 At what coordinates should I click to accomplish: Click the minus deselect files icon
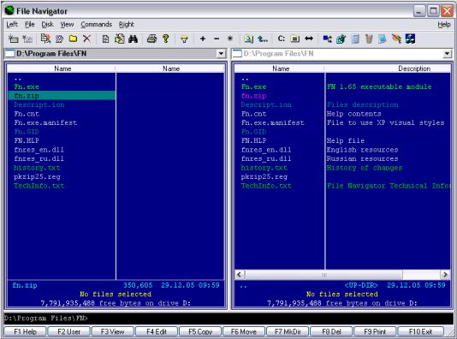[217, 39]
